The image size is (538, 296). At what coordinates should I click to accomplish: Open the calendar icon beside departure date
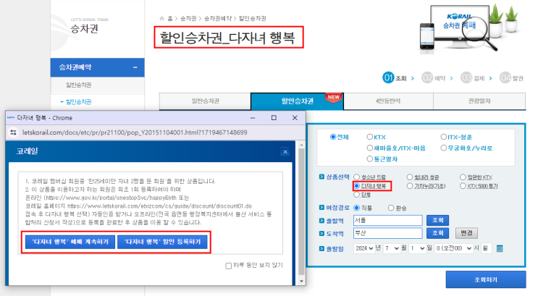point(500,248)
